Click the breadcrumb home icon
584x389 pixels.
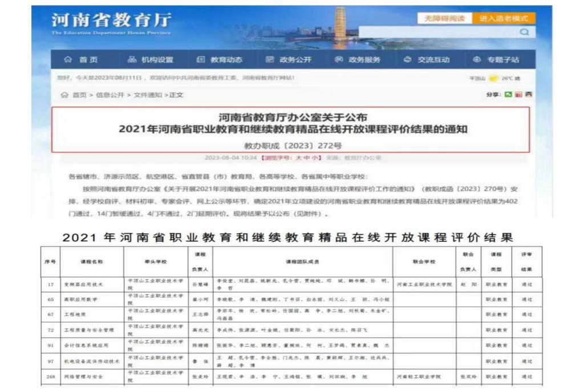(x=64, y=95)
